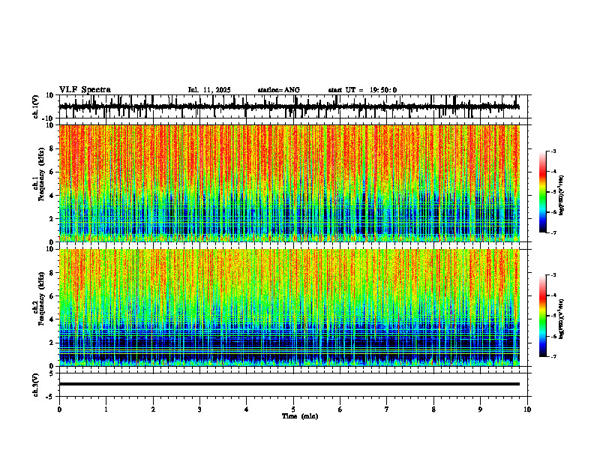Click the flat ch.3 voltage trace line

[x=289, y=384]
